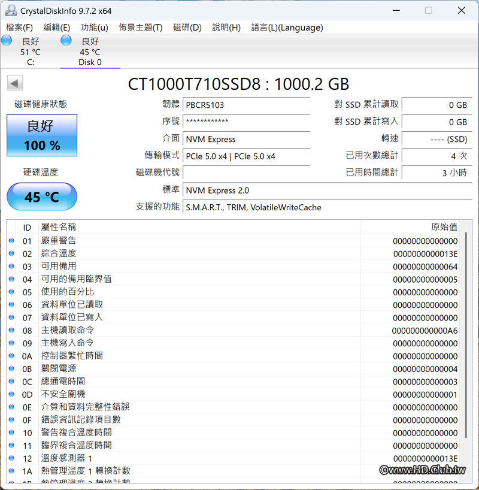This screenshot has width=479, height=490.
Task: Click the status dot of row 0A 控制器繁忙時間
Action: [11, 356]
